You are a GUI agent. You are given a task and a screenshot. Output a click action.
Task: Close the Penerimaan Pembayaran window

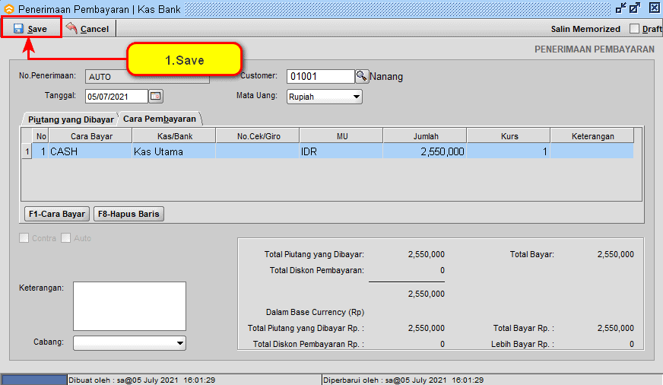[x=654, y=8]
